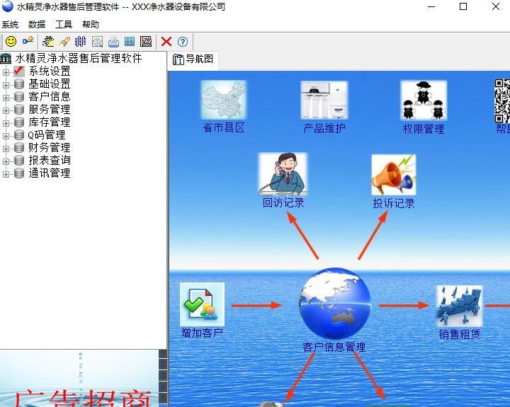
Task: Select 报表查询 text in tree
Action: 50,160
